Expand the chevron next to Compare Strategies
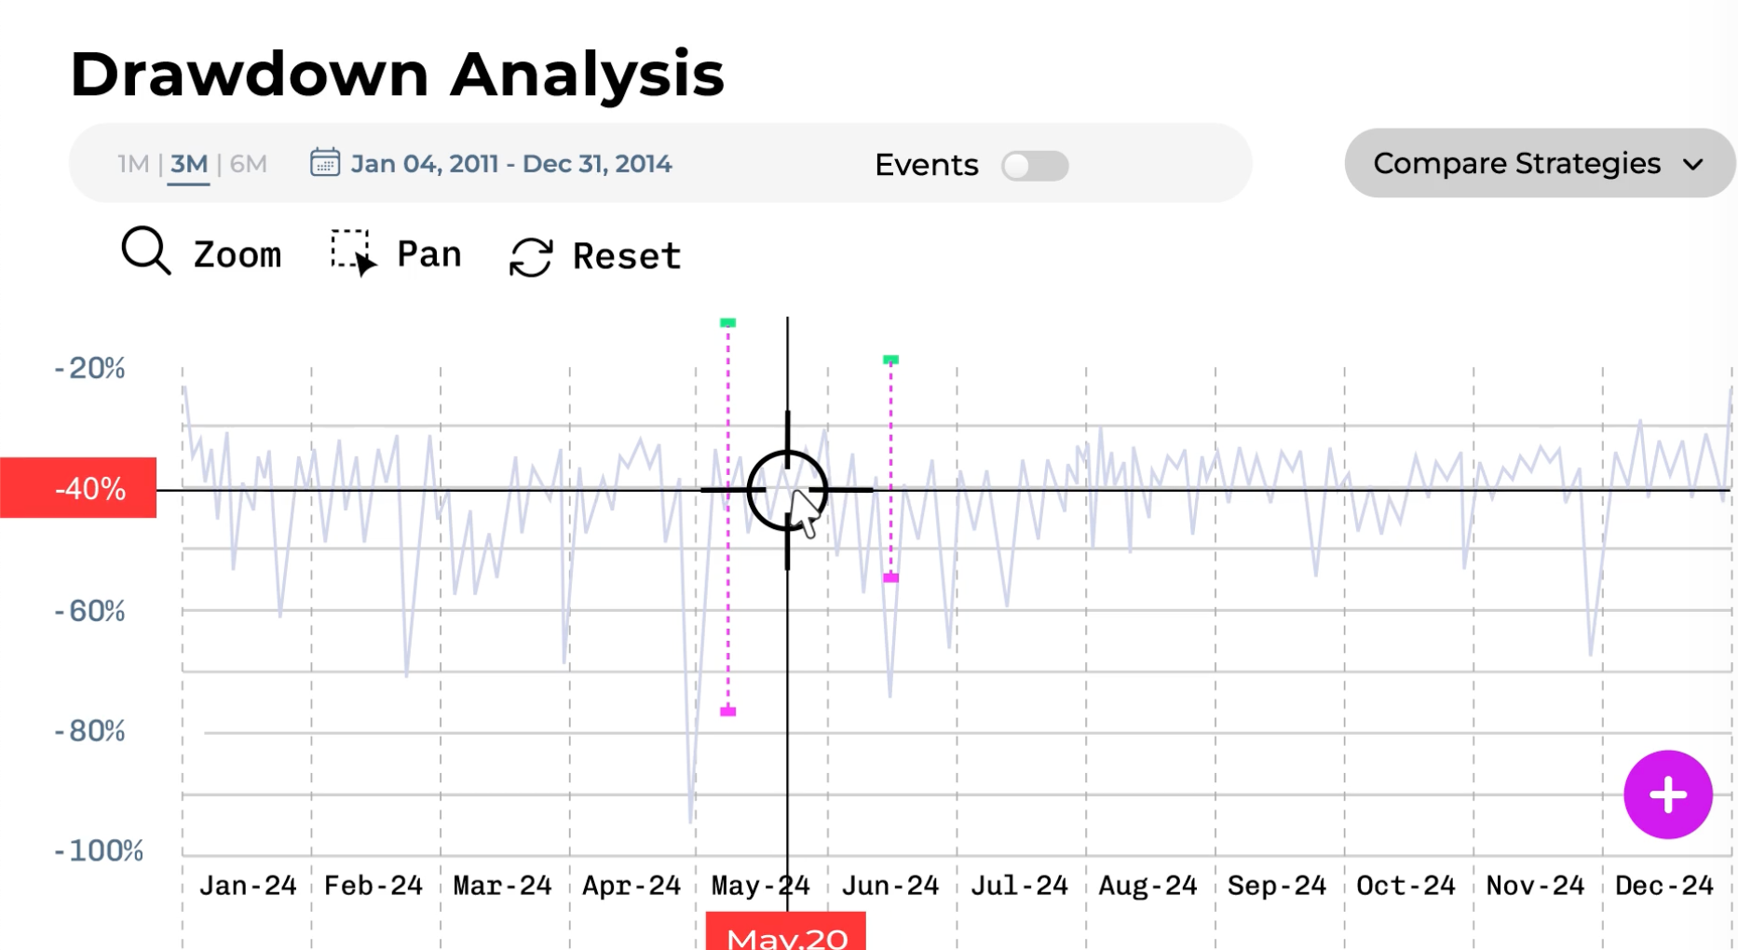 pos(1695,164)
